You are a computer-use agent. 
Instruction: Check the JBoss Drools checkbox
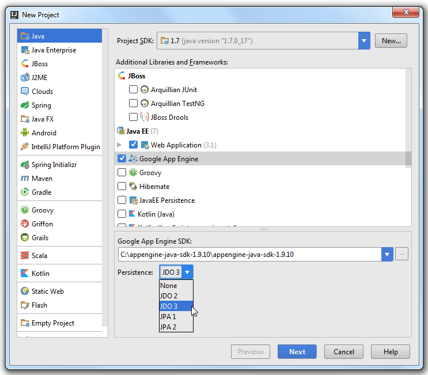[133, 117]
